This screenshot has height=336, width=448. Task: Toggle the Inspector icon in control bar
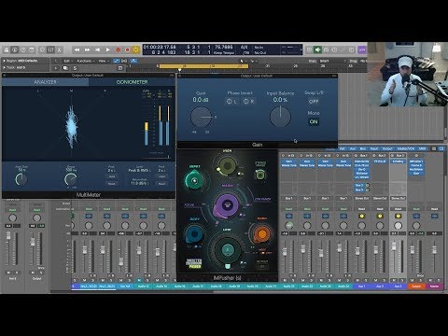tap(14, 49)
